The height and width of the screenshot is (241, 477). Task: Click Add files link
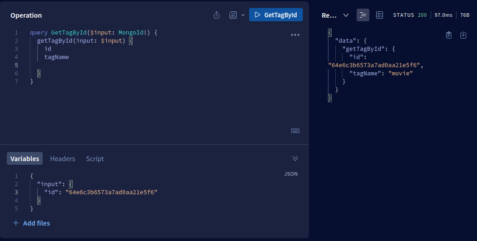[x=36, y=223]
